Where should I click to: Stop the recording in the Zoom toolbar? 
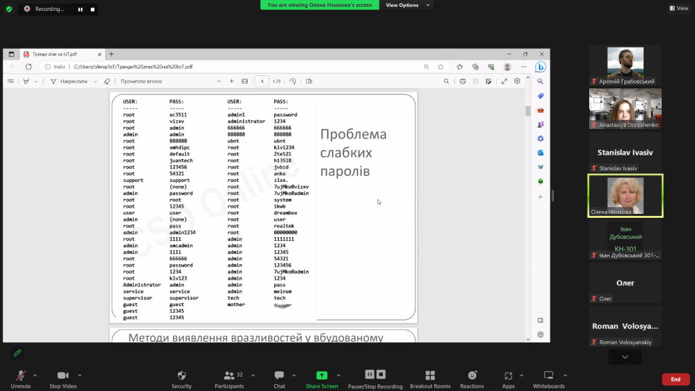tap(381, 375)
